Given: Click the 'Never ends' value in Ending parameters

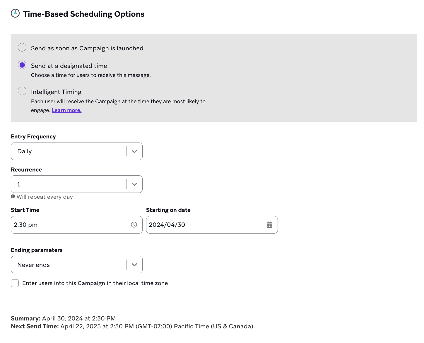Looking at the screenshot, I should (x=34, y=265).
